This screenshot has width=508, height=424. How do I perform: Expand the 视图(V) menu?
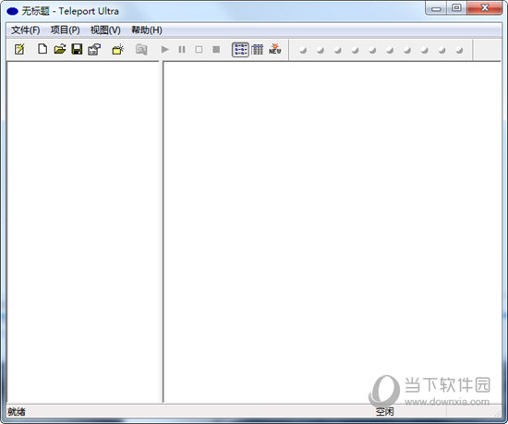105,30
